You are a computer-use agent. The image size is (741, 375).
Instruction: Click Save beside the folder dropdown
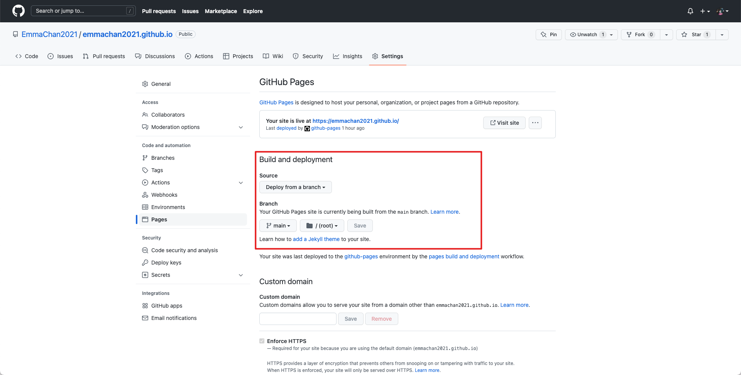coord(360,226)
